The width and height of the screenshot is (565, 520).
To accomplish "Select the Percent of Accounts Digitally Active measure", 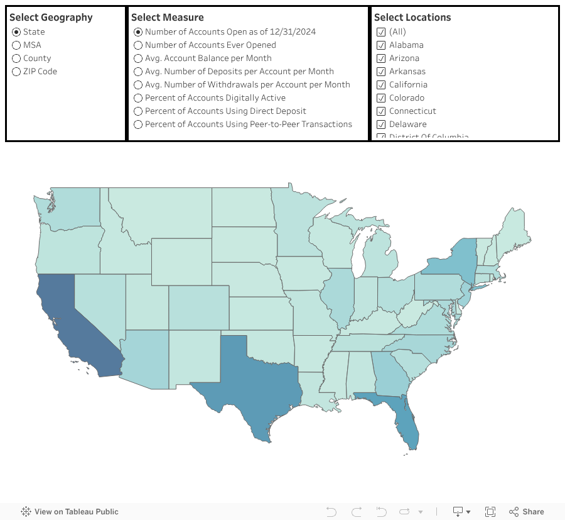I will [x=138, y=97].
